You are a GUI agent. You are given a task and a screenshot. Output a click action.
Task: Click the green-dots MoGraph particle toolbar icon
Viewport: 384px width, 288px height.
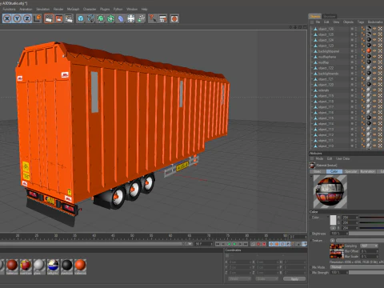[141, 18]
